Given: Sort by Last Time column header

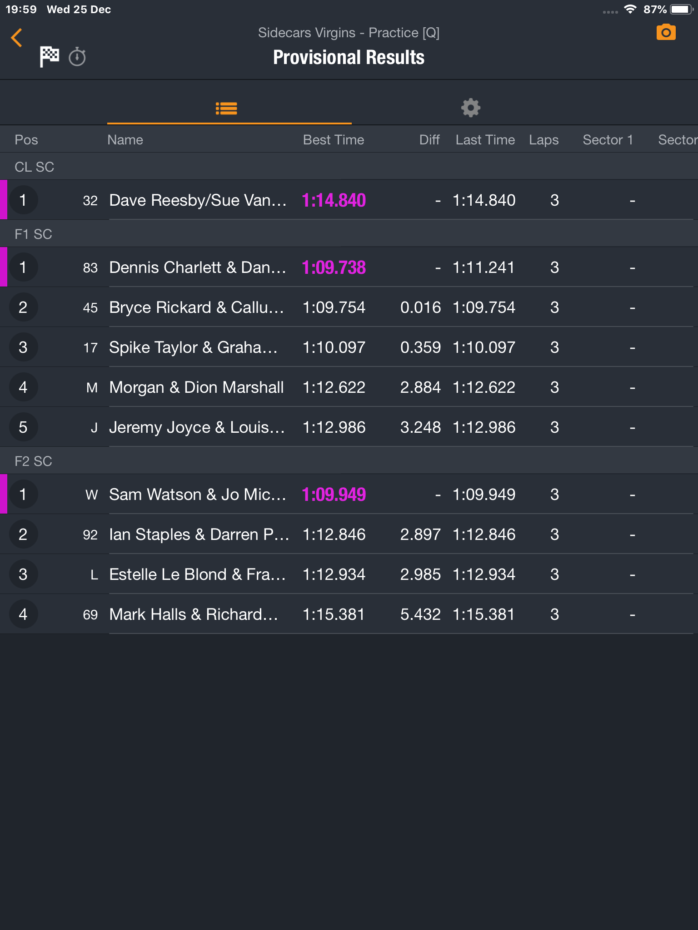Looking at the screenshot, I should click(485, 140).
